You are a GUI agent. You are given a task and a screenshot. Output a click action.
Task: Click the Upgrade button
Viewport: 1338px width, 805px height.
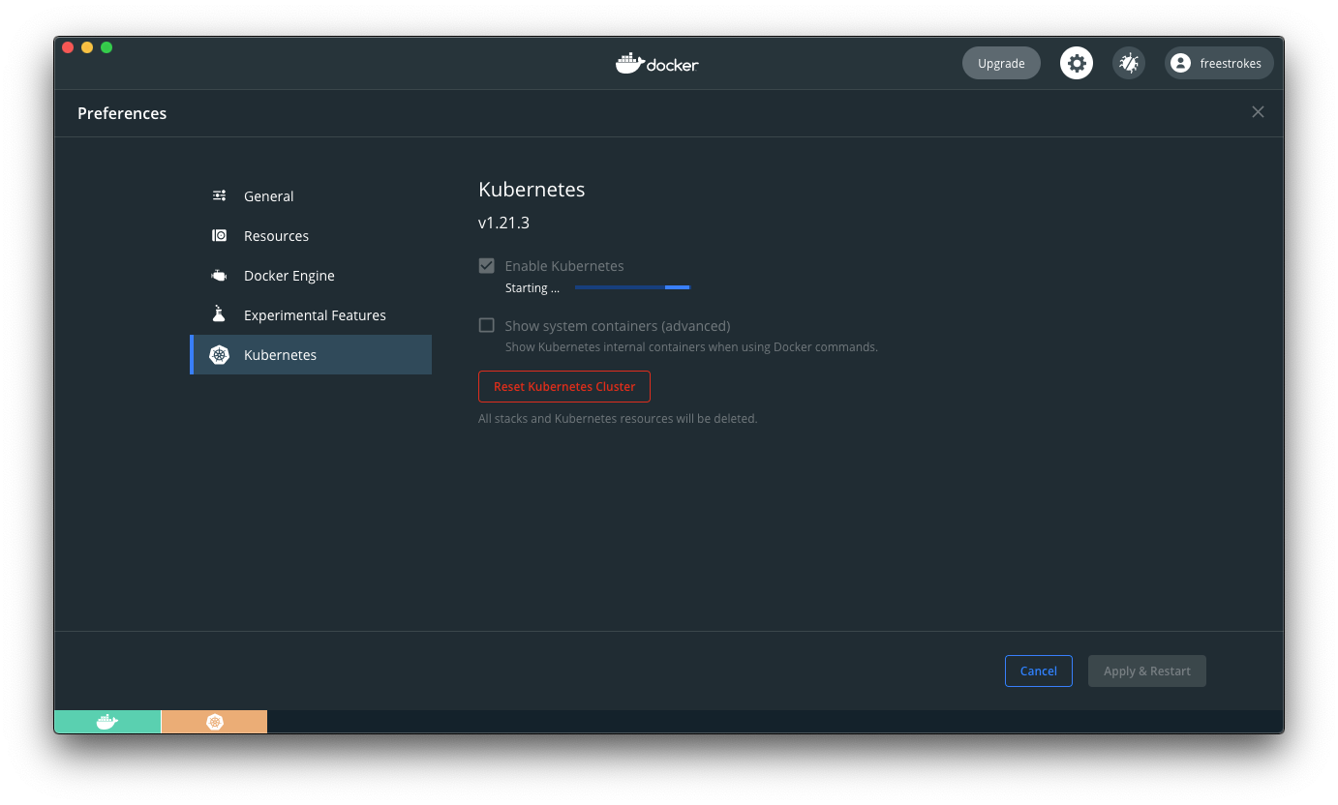[x=1001, y=64]
